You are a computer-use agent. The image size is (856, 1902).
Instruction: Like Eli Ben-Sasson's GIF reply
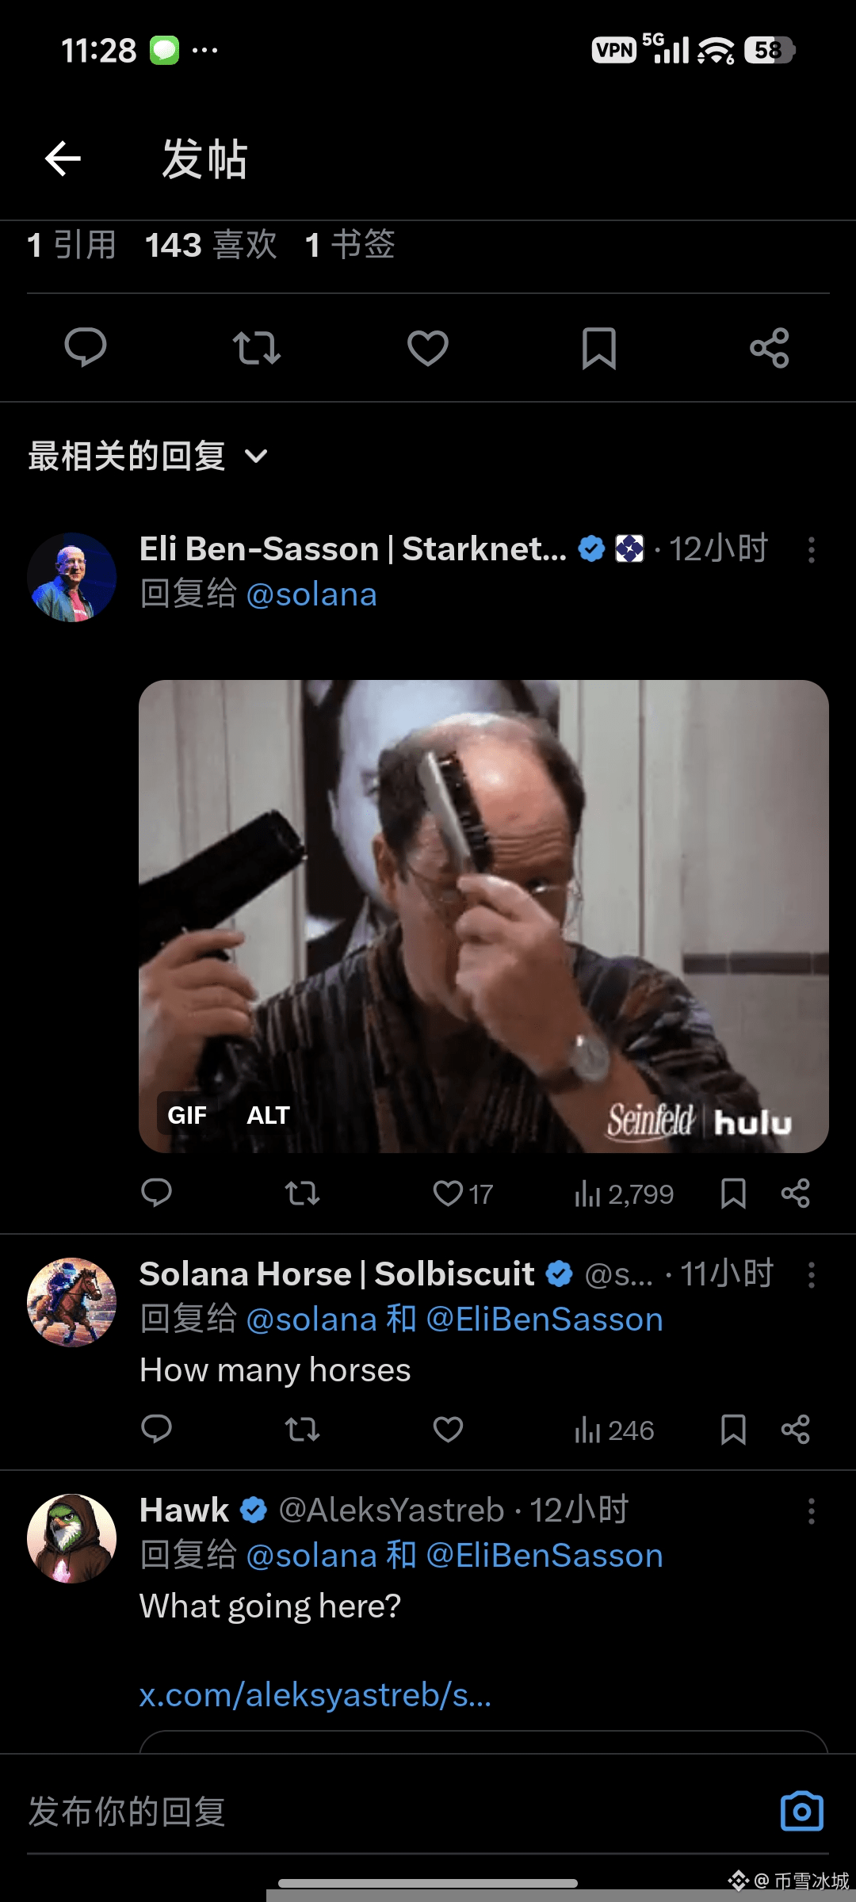coord(449,1194)
